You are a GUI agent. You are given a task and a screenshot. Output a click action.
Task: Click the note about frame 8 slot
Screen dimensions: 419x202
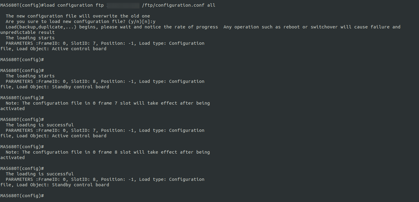108,152
